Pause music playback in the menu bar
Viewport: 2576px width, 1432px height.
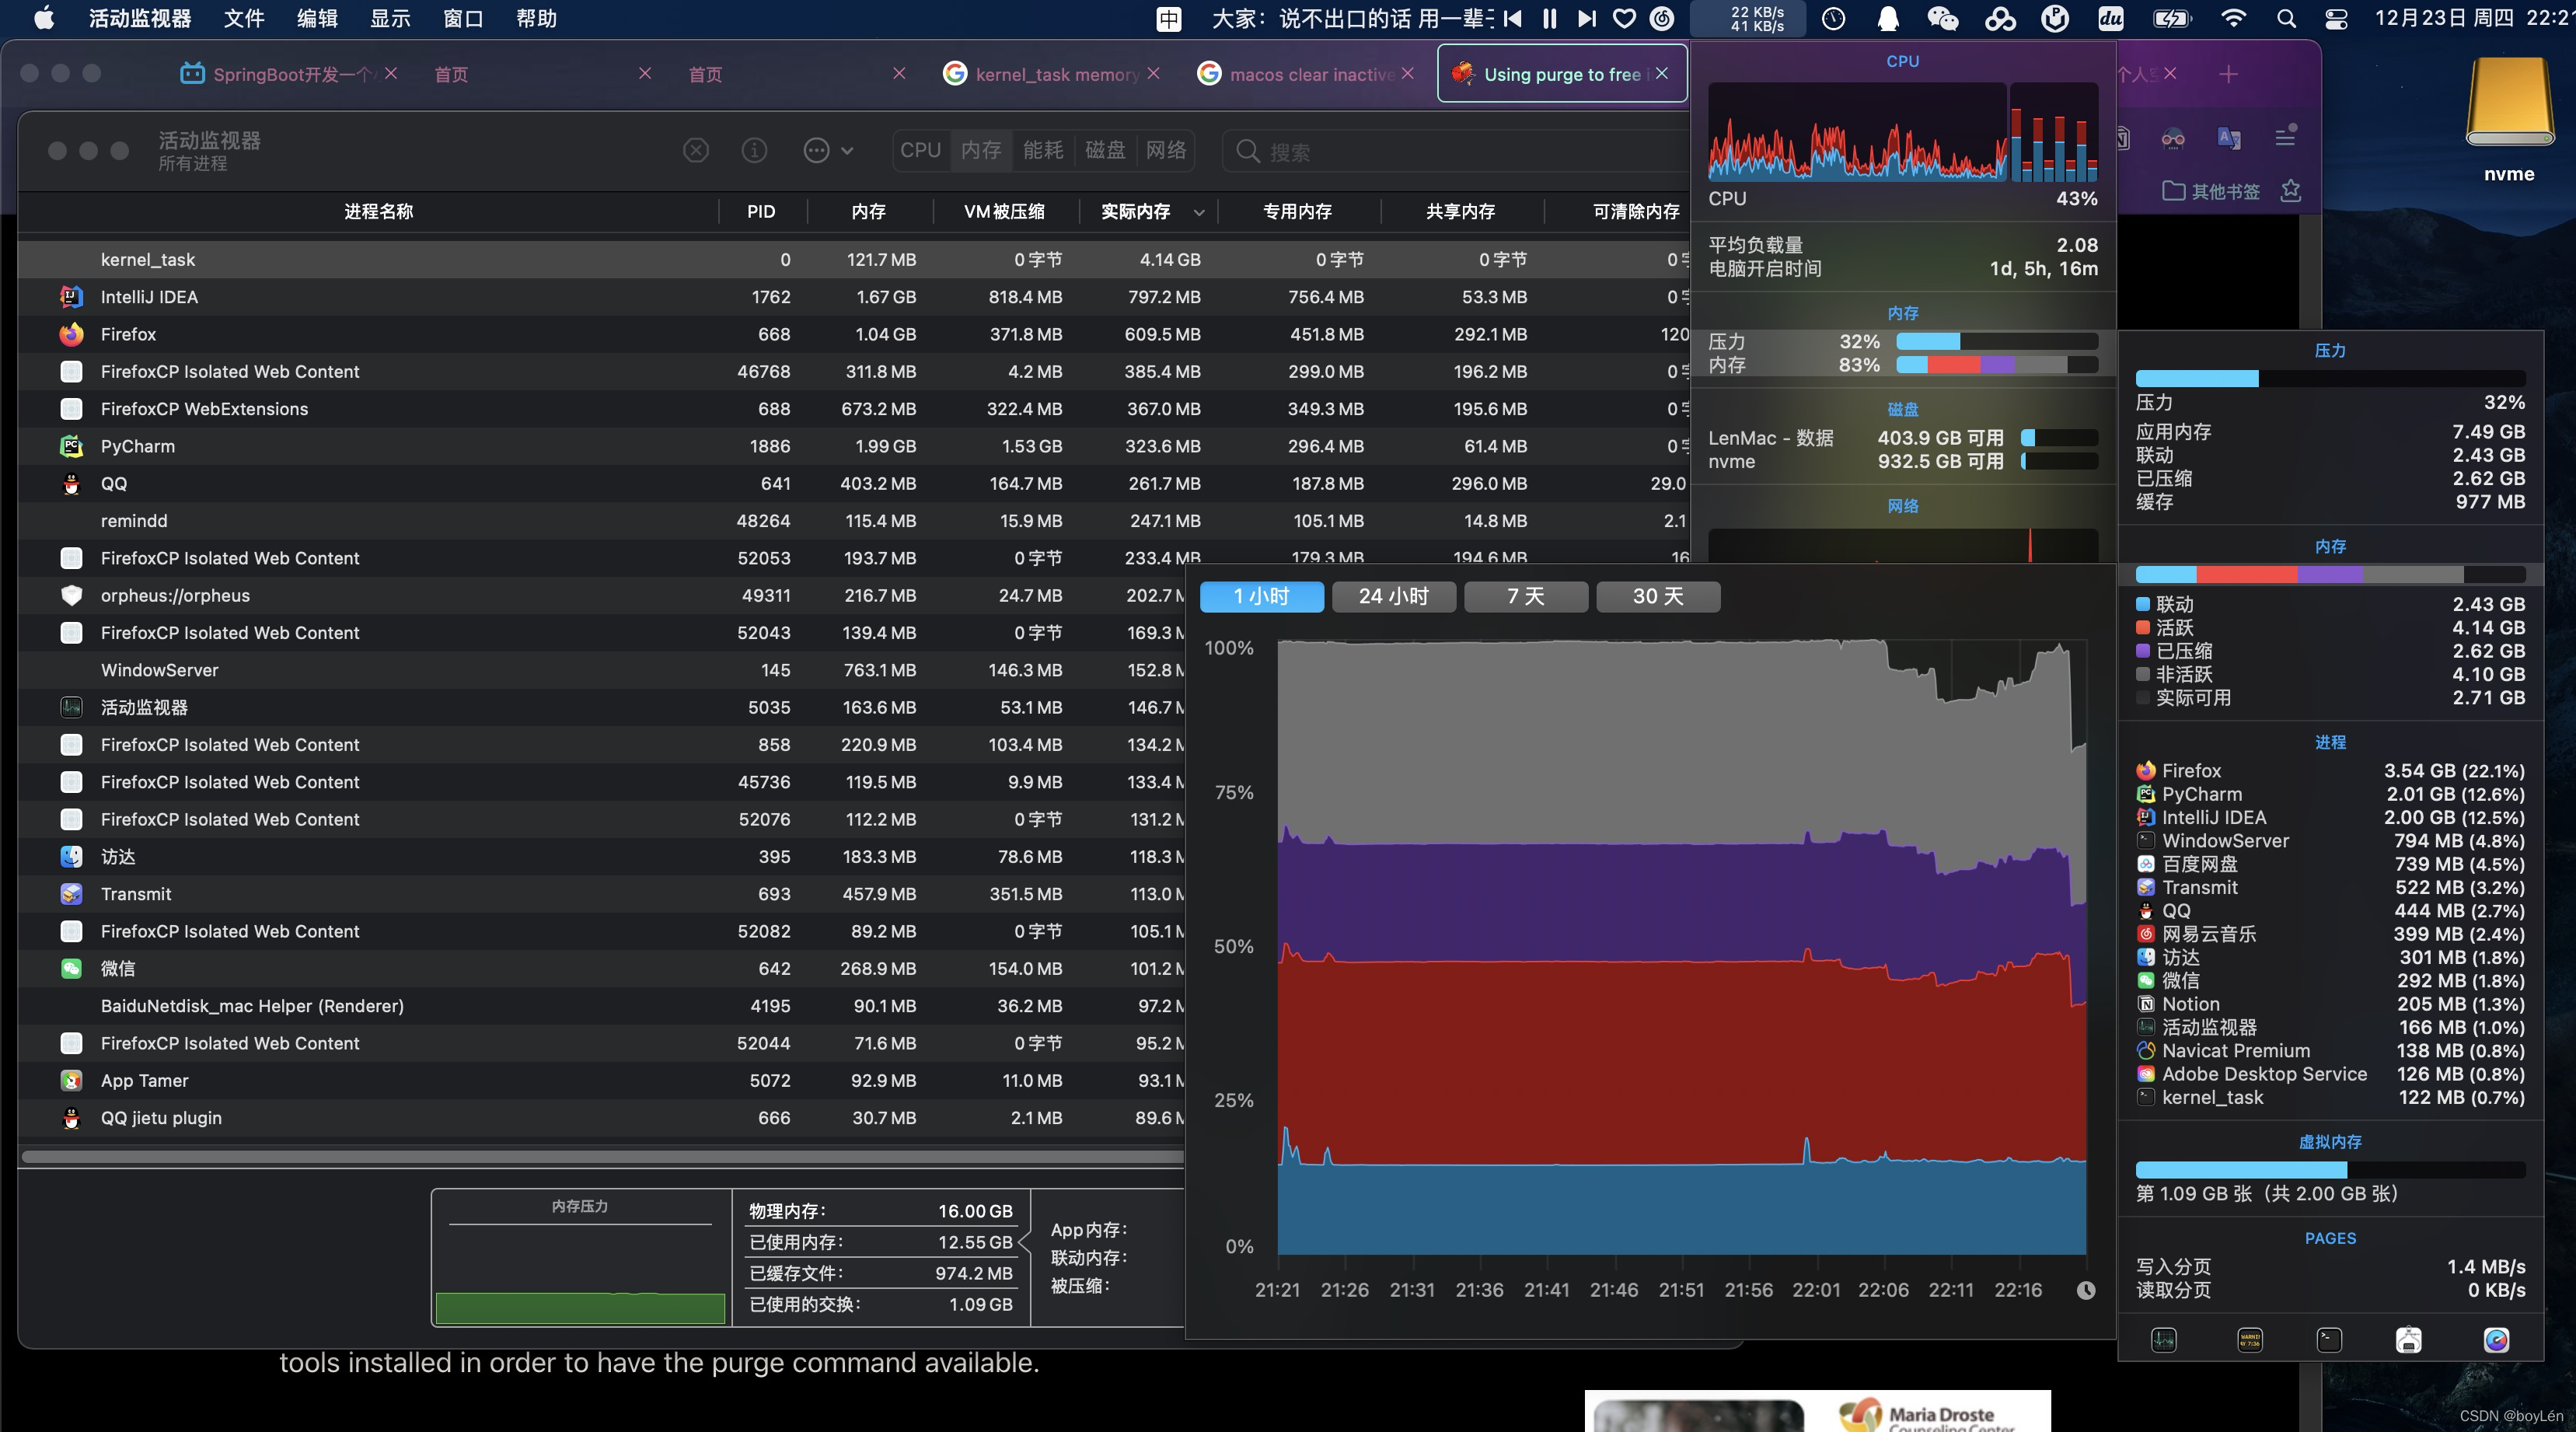click(x=1549, y=18)
